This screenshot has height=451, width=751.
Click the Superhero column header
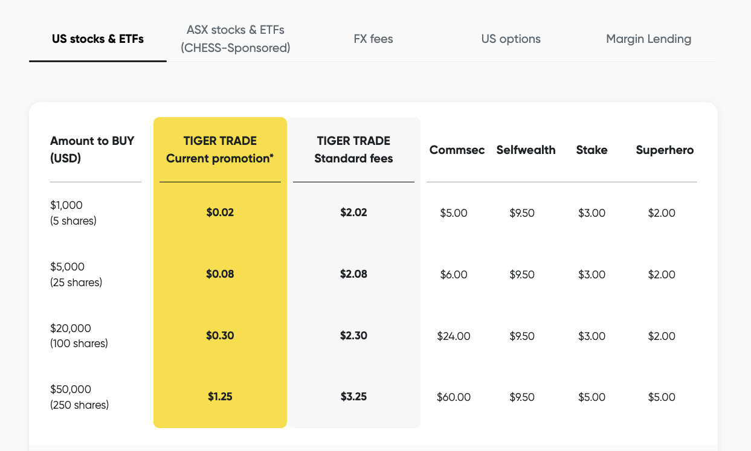665,150
